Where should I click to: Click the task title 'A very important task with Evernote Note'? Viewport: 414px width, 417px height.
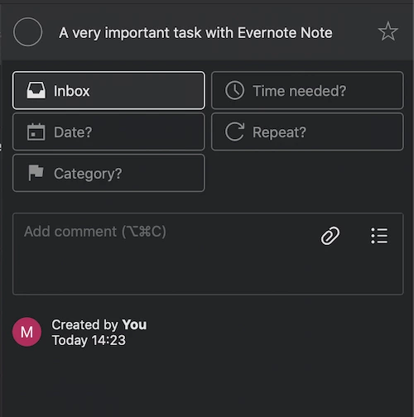195,33
